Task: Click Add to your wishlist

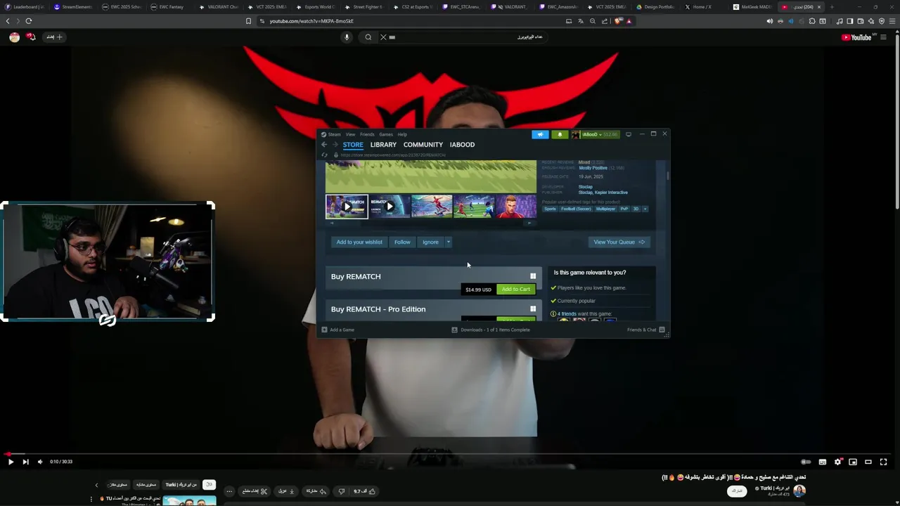Action: click(x=359, y=242)
